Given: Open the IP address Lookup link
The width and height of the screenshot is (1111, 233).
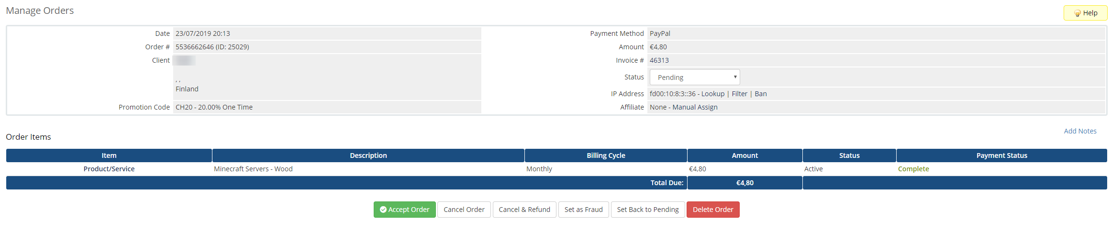Looking at the screenshot, I should (x=712, y=94).
